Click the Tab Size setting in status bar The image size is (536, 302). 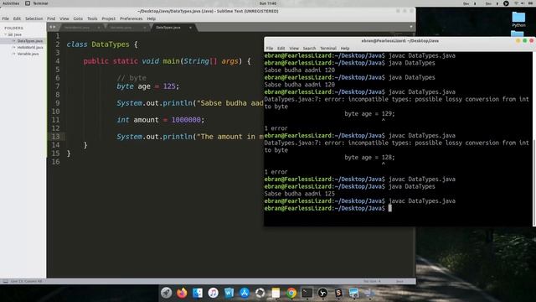(x=372, y=281)
